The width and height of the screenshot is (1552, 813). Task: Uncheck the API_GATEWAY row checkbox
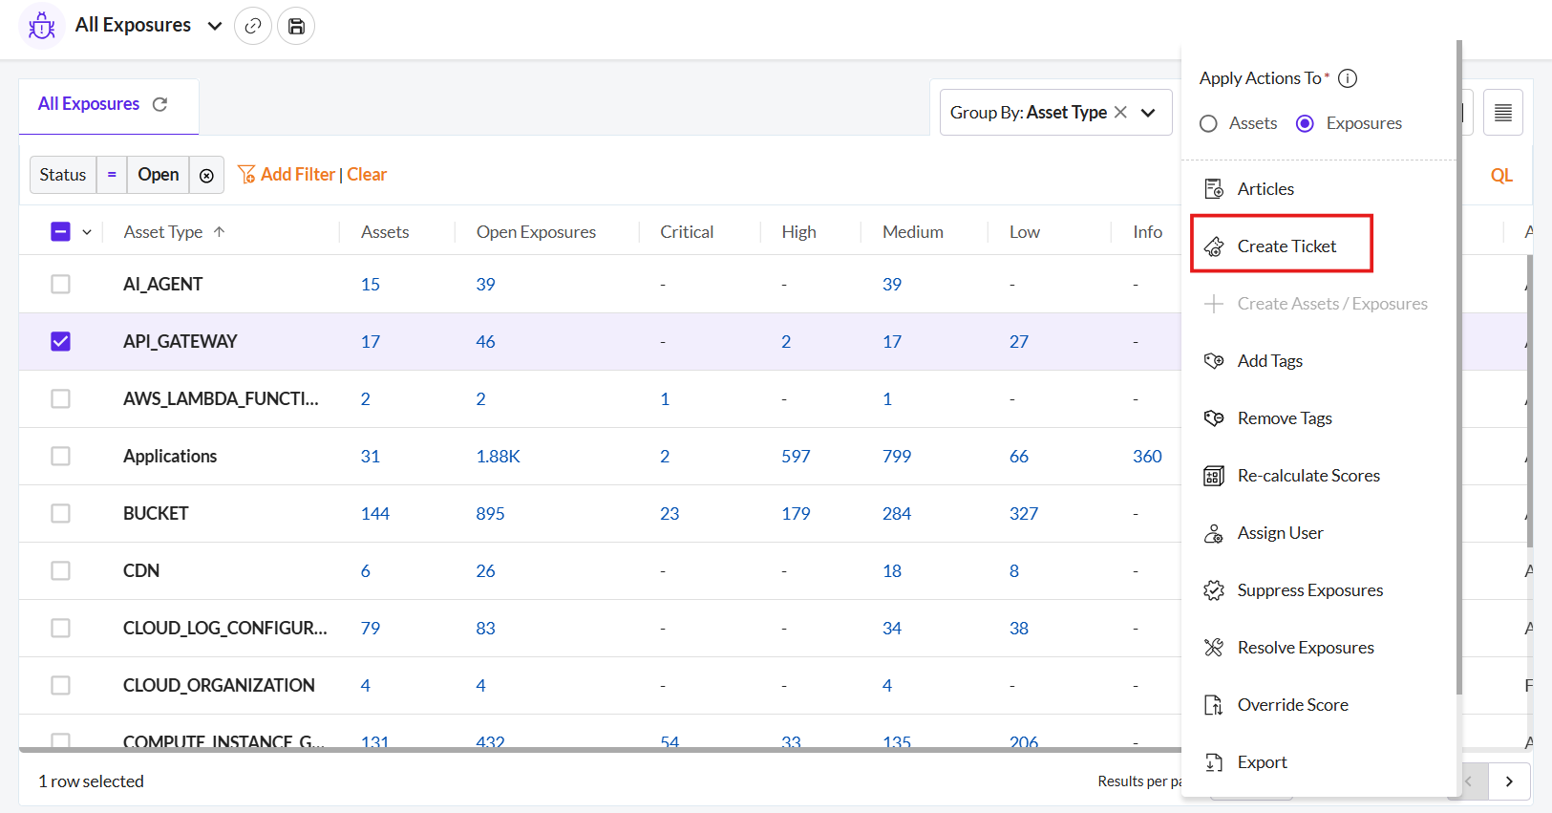(x=60, y=341)
